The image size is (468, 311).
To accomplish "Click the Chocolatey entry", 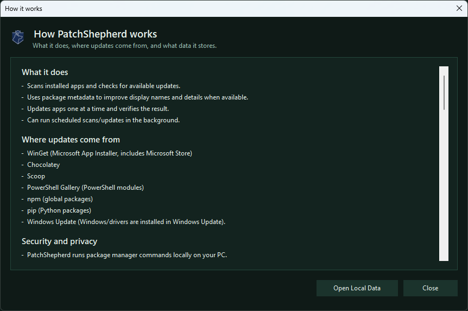I will [43, 165].
